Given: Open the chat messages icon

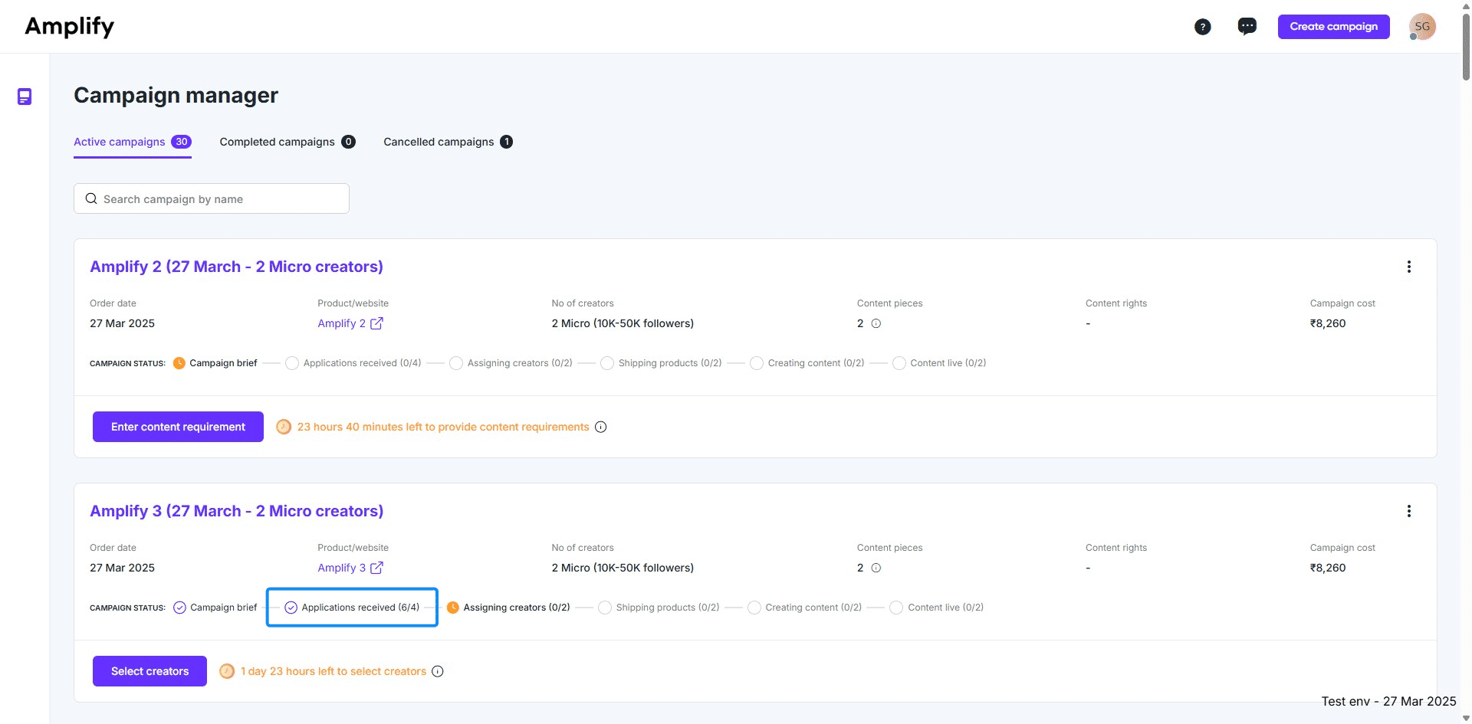Looking at the screenshot, I should [x=1247, y=26].
